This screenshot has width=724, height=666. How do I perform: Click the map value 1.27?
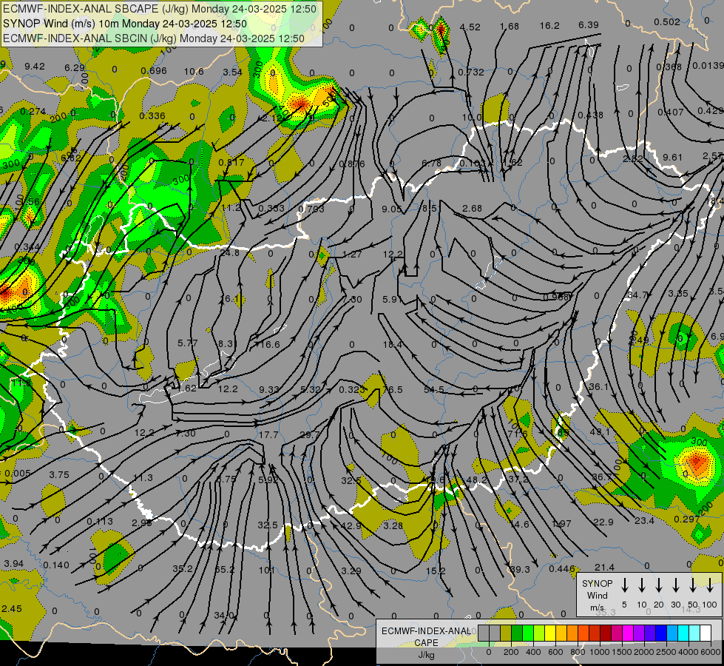tap(352, 255)
